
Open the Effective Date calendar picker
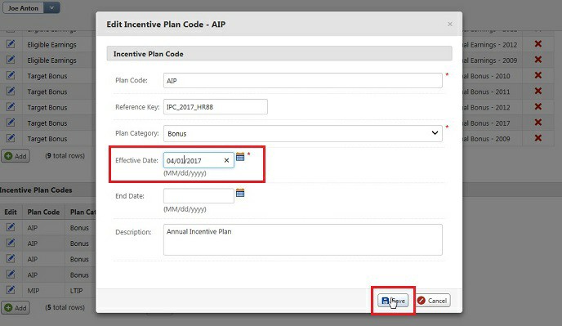pos(240,157)
